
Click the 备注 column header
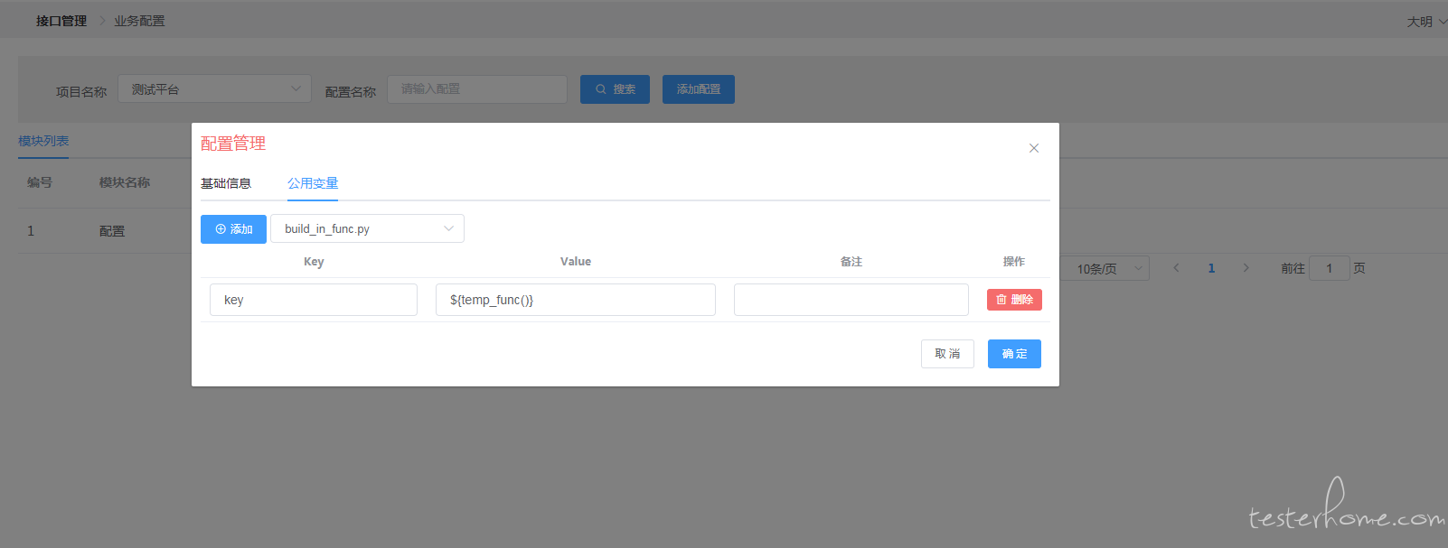pyautogui.click(x=851, y=262)
